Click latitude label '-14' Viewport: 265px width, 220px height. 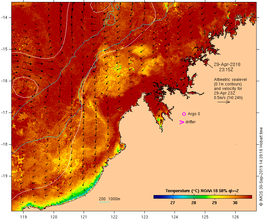pyautogui.click(x=4, y=17)
